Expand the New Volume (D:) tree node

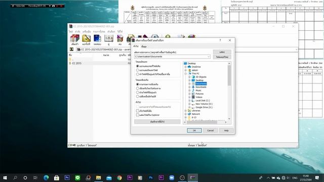(189, 104)
